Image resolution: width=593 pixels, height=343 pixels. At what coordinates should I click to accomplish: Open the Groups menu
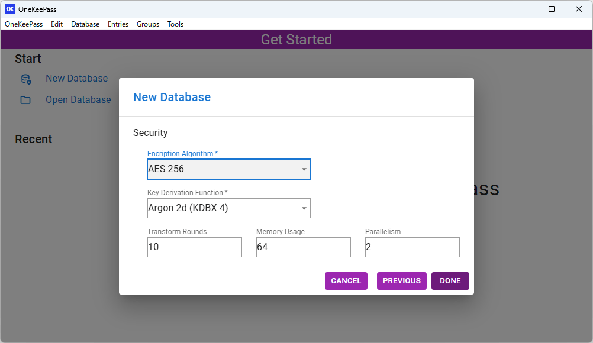tap(148, 24)
